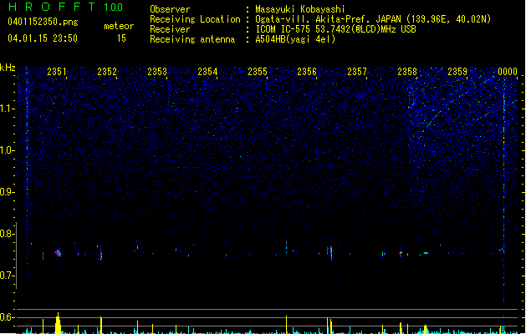Click the 2357 time marker

click(x=357, y=72)
